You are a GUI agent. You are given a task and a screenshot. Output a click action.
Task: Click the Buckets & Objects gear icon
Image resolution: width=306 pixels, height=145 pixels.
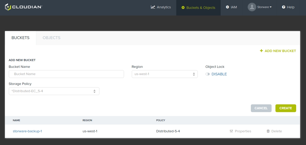(183, 8)
